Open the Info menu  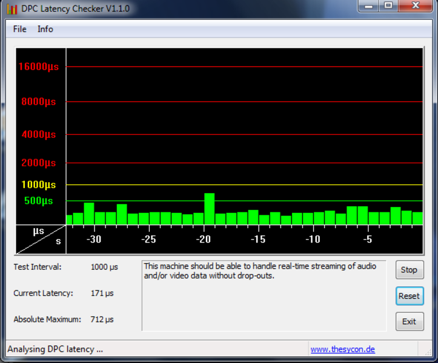pyautogui.click(x=45, y=29)
